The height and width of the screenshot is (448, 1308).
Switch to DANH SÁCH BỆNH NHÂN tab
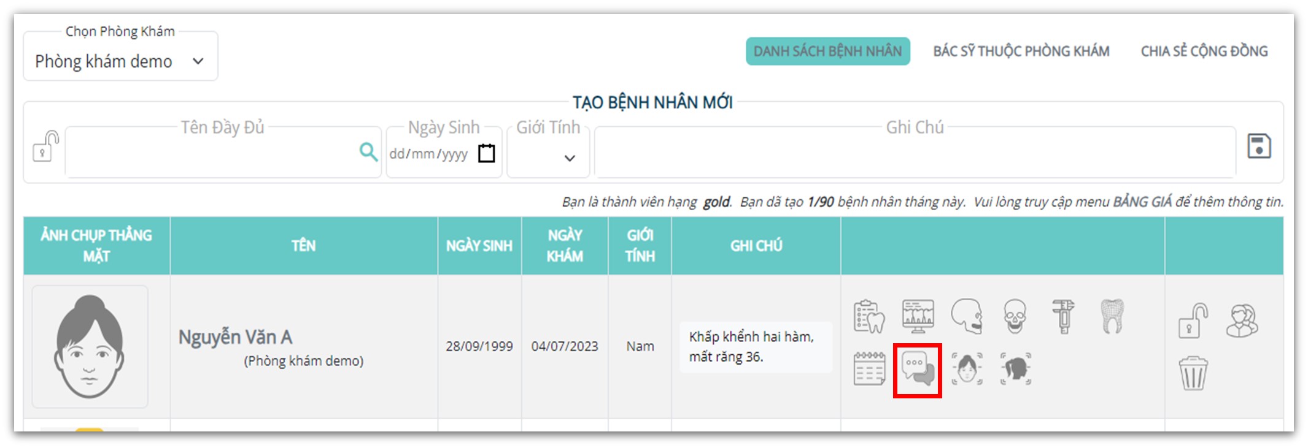[x=827, y=51]
